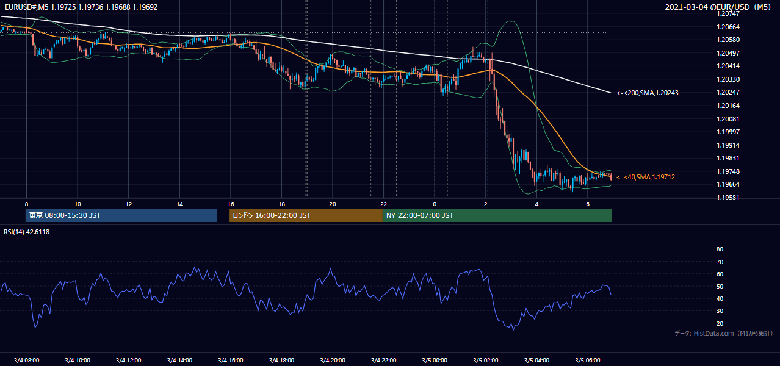Image resolution: width=780 pixels, height=366 pixels.
Task: Click the 3/4 22:00 bottom date label
Action: coord(383,360)
